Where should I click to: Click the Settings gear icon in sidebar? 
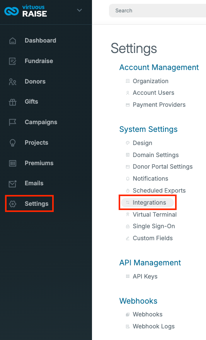[13, 204]
